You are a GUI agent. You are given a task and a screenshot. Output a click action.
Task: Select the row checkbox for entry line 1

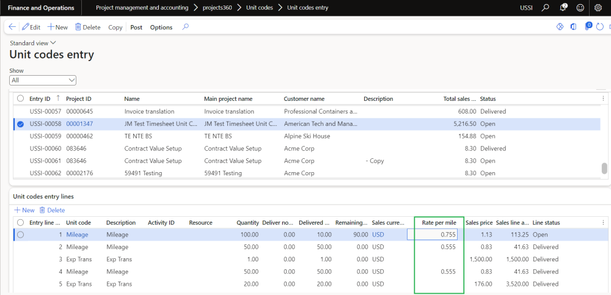point(20,235)
